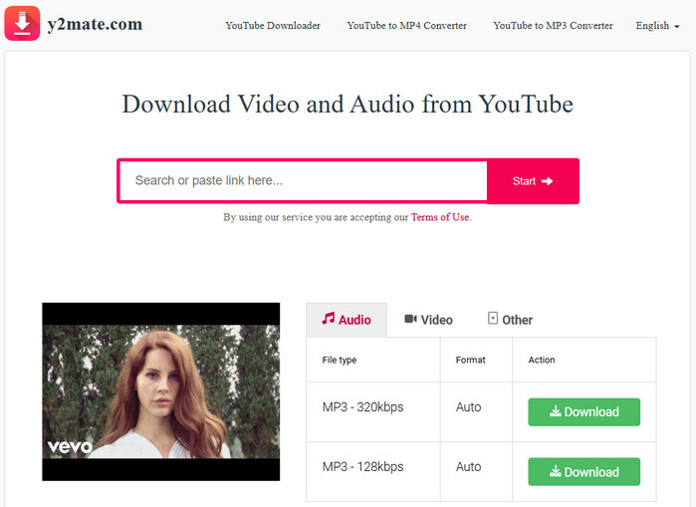The width and height of the screenshot is (696, 507).
Task: Open the Terms of Use link
Action: coord(439,217)
